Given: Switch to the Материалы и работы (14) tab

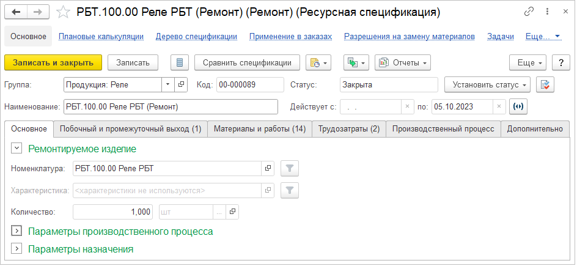Looking at the screenshot, I should (259, 129).
